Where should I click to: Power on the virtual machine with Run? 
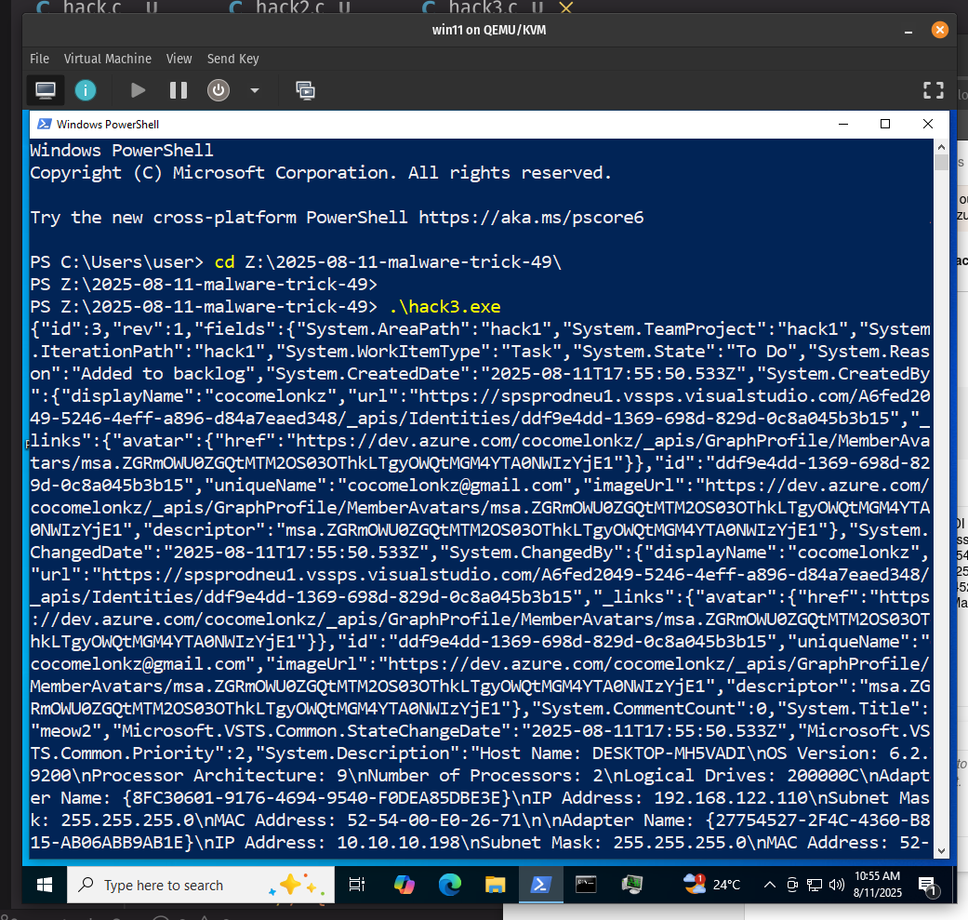coord(139,91)
